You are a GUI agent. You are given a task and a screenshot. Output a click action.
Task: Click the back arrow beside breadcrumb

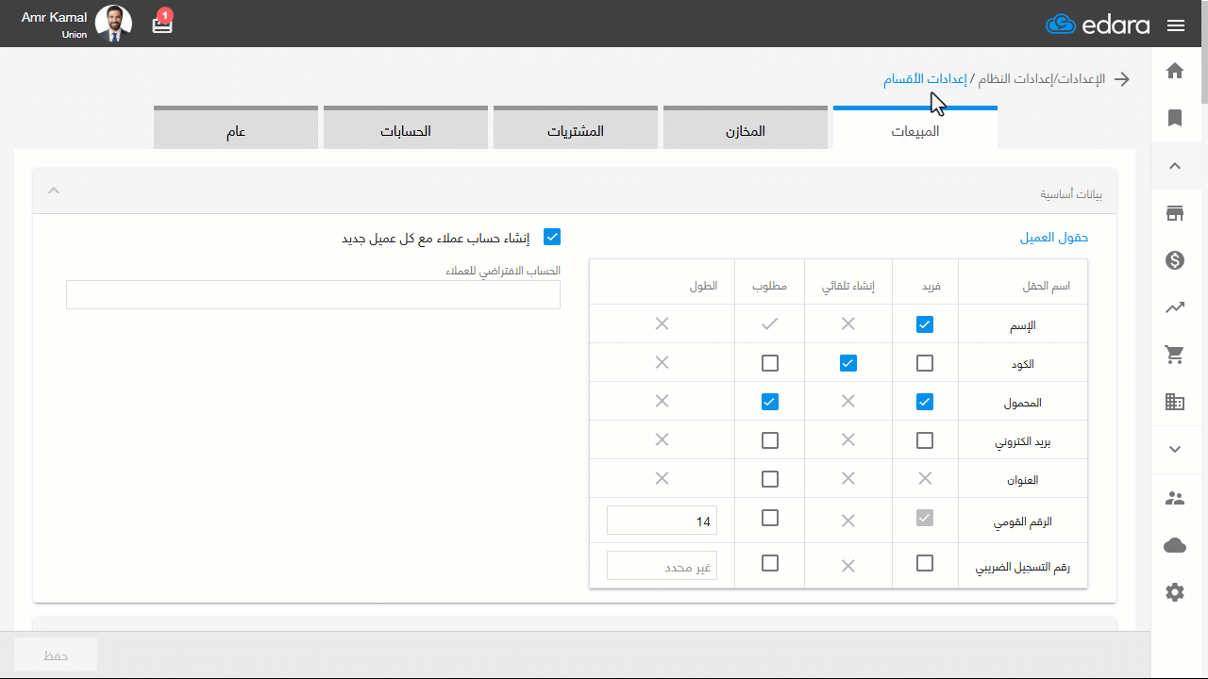[1122, 79]
